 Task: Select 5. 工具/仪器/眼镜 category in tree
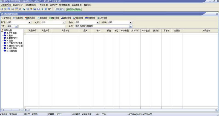click(x=15, y=43)
